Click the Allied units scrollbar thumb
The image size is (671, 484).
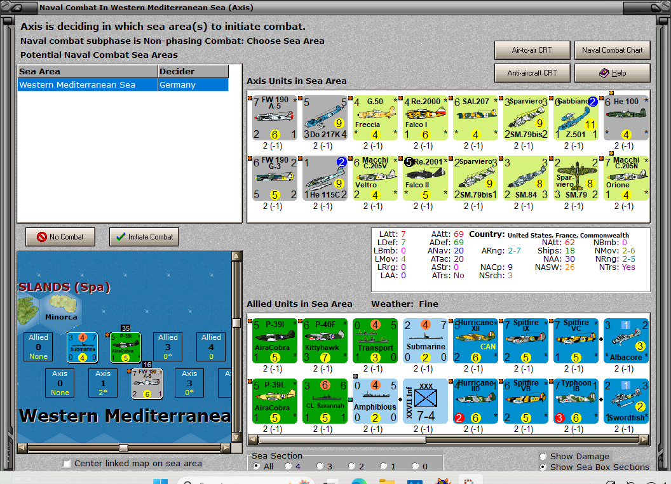[342, 440]
